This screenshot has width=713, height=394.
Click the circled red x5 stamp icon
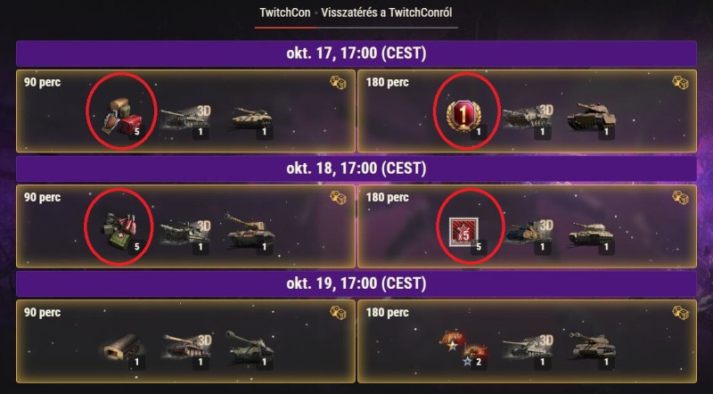[463, 232]
